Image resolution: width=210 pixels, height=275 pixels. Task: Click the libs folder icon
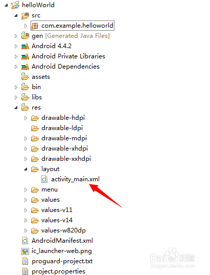25,97
